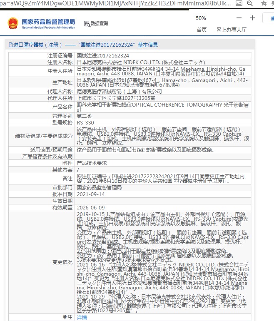Click the 产品储存条件及有效期 label
274x321 pixels.
[47, 157]
